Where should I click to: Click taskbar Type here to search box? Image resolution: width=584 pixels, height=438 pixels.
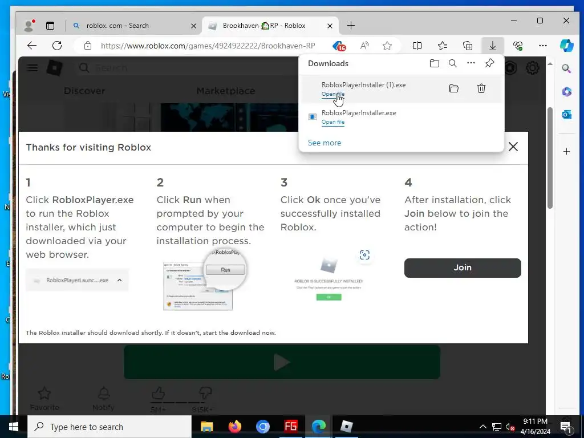109,427
